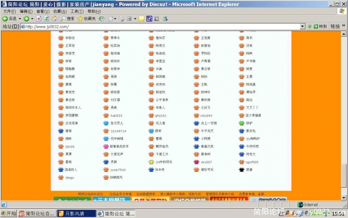Click the green Forward arrow icon
Screen dimensions: 348x218
pyautogui.click(x=26, y=19)
